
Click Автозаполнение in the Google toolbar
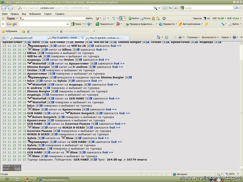coord(190,24)
